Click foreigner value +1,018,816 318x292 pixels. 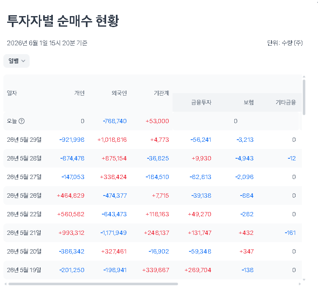(x=112, y=140)
